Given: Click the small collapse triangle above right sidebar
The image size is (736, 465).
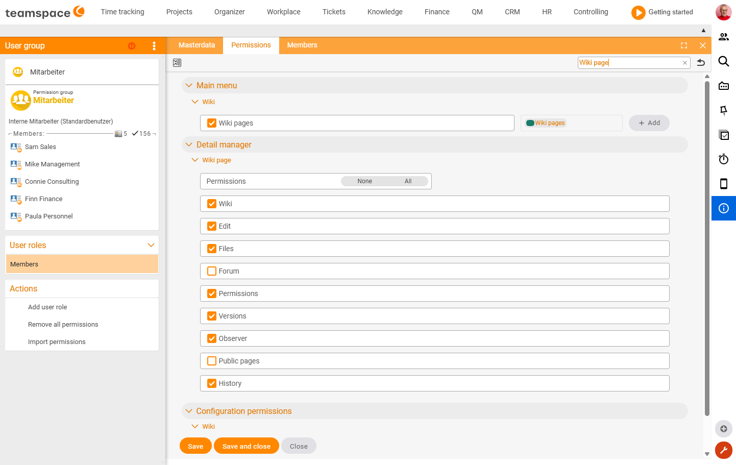Looking at the screenshot, I should coord(703,31).
